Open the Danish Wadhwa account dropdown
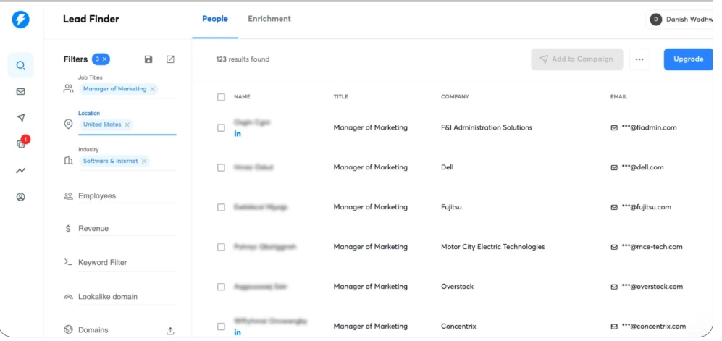This screenshot has width=722, height=341. (x=680, y=20)
